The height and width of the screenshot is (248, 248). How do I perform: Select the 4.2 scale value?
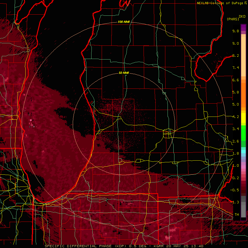pos(236,117)
